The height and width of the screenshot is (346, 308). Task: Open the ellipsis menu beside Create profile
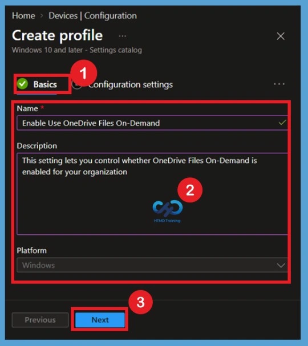(x=123, y=36)
